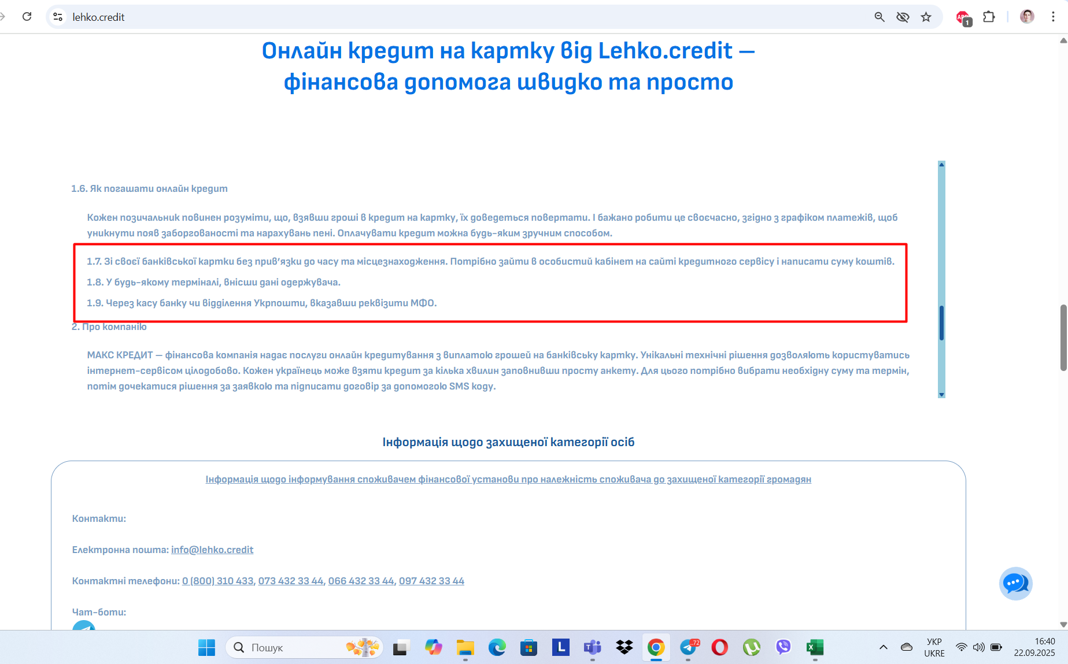
Task: Open the live chat bubble widget
Action: click(x=1015, y=584)
